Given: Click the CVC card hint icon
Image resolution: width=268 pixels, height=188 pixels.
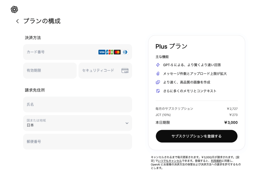Looking at the screenshot, I should 125,71.
